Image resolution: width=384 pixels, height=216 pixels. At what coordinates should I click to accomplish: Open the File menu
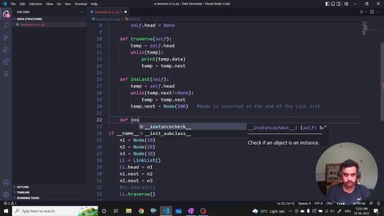point(13,4)
